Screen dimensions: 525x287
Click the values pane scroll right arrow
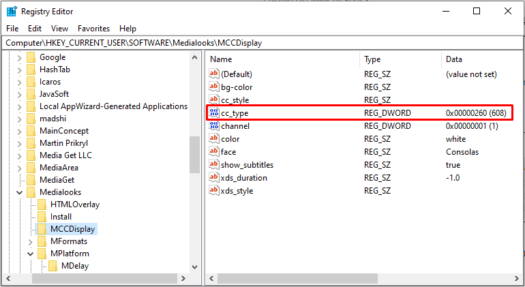(517, 278)
